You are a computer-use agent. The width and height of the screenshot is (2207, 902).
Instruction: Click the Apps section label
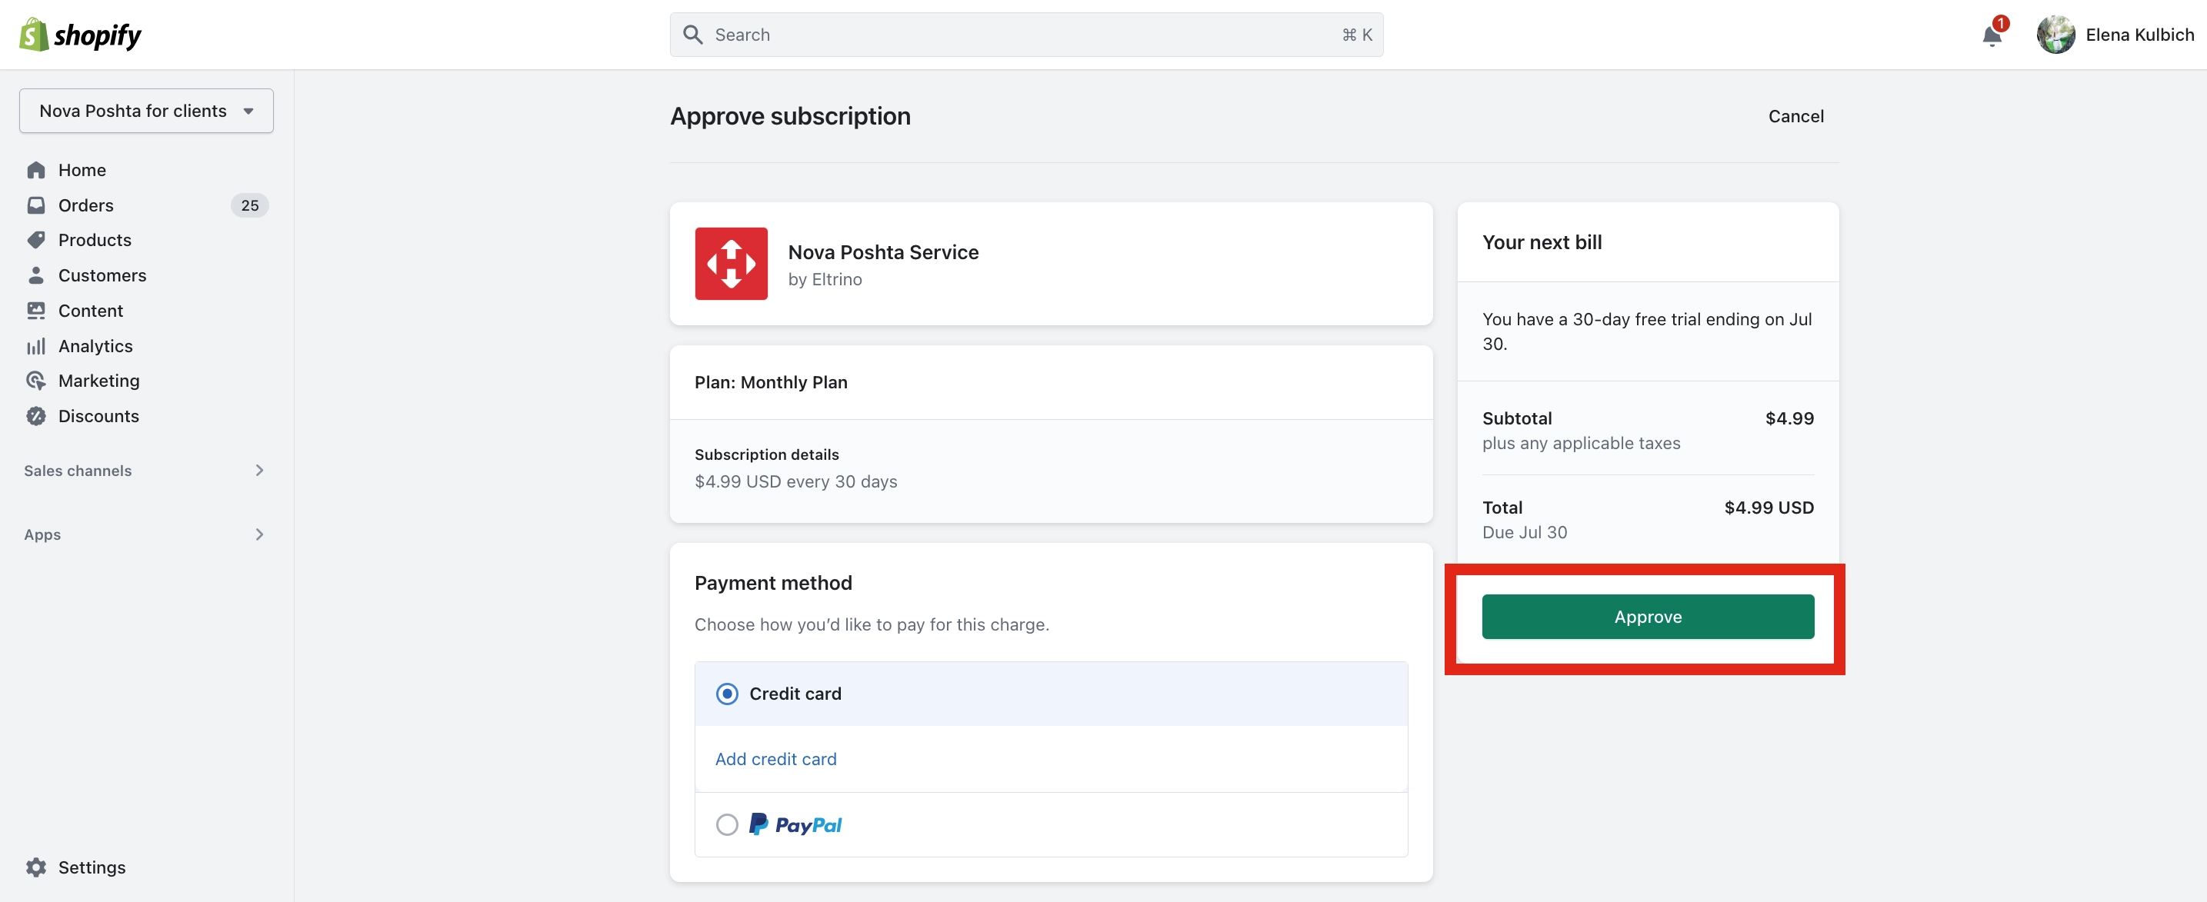tap(42, 534)
